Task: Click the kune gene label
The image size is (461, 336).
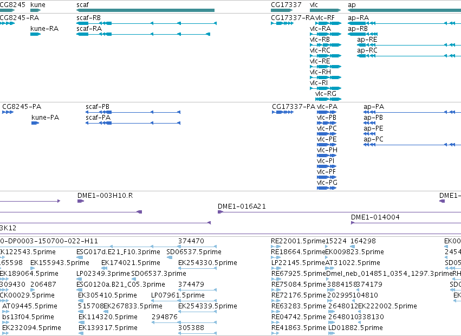Action: [38, 5]
